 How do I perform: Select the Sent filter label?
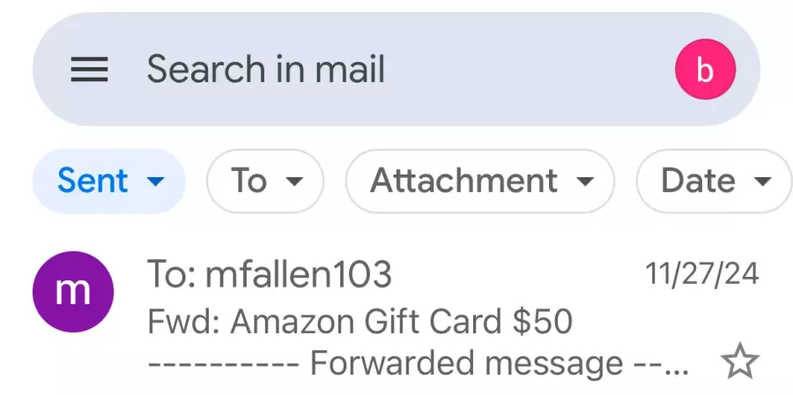tap(93, 180)
